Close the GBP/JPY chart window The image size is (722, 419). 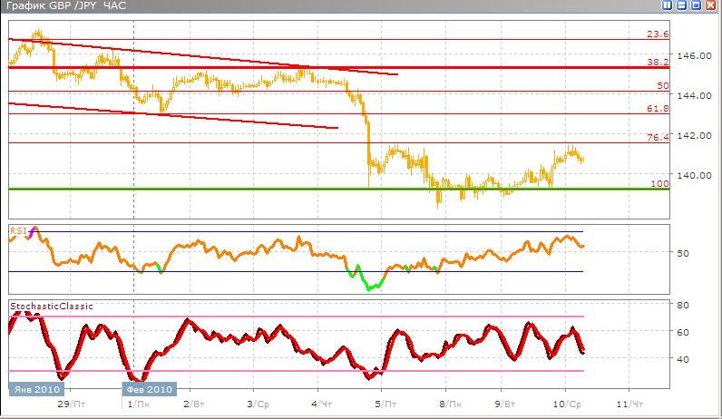pyautogui.click(x=711, y=5)
